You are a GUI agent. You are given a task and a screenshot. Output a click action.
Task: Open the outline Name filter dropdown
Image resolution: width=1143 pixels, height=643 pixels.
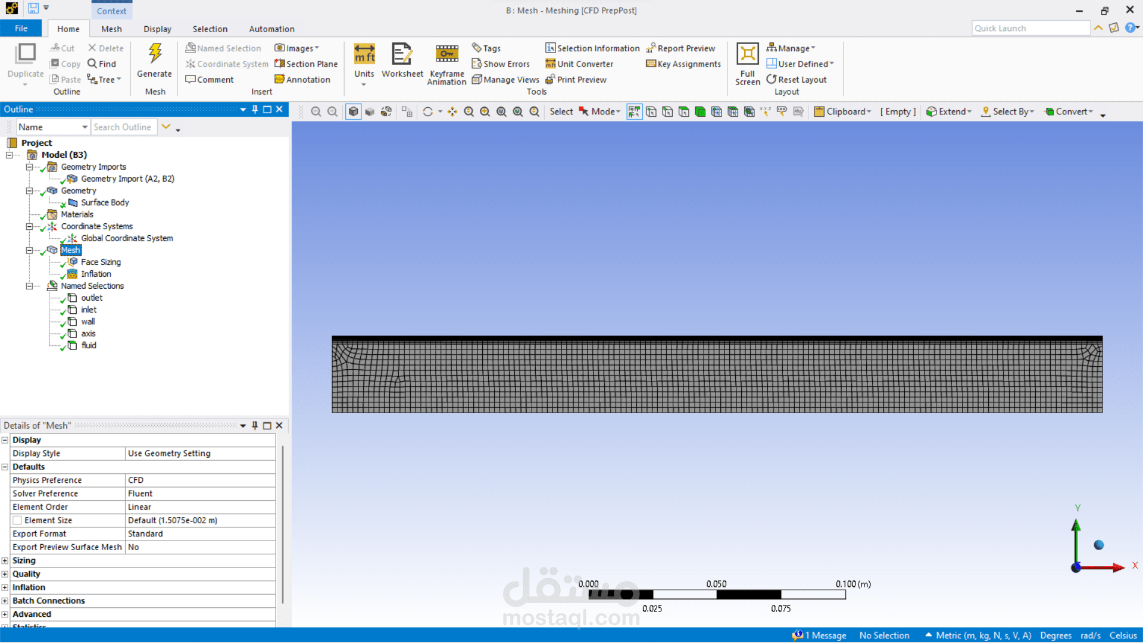85,127
